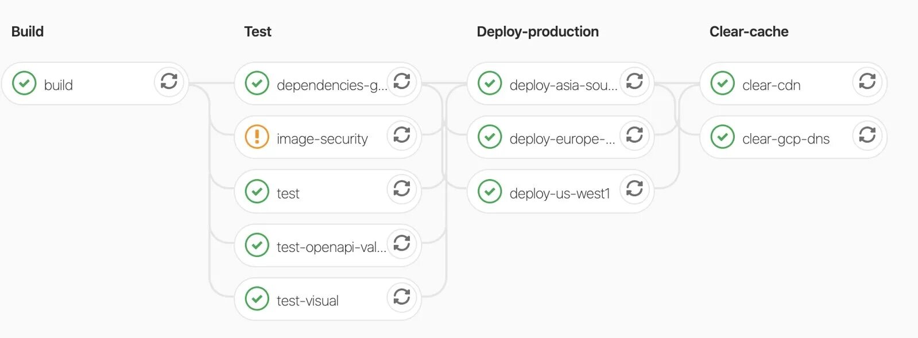
Task: Open the test-openapi-val... job link
Action: click(331, 247)
